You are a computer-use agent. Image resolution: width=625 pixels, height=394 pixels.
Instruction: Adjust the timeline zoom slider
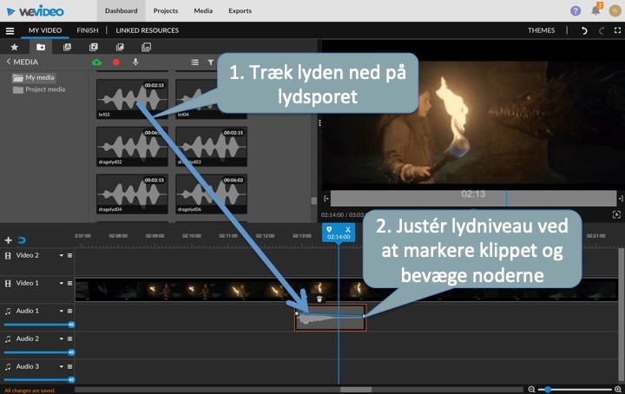[575, 389]
